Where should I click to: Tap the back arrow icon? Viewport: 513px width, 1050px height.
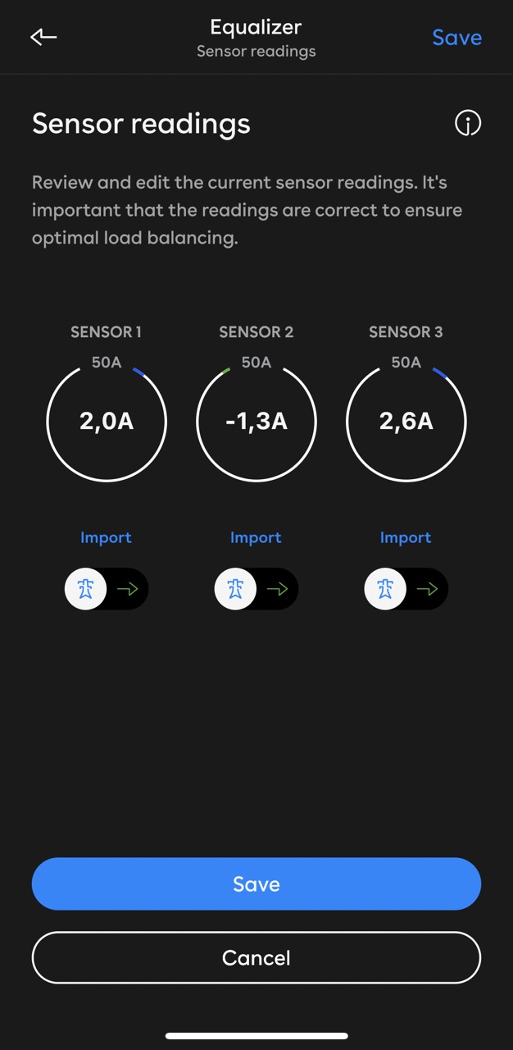pyautogui.click(x=43, y=37)
